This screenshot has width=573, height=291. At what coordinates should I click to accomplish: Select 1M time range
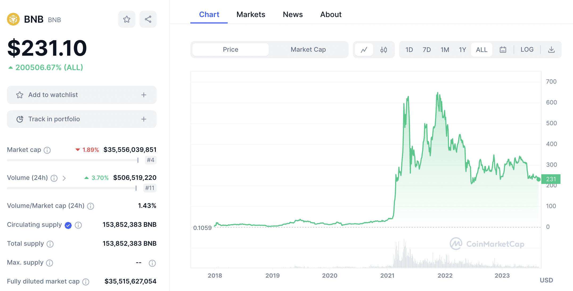pyautogui.click(x=445, y=50)
